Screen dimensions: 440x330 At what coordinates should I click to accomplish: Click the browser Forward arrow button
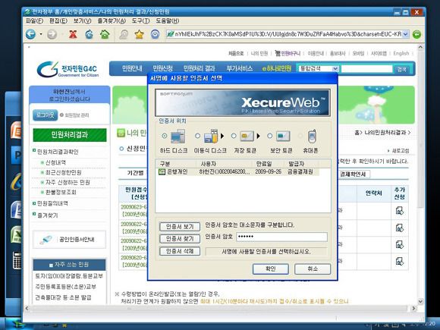52,34
